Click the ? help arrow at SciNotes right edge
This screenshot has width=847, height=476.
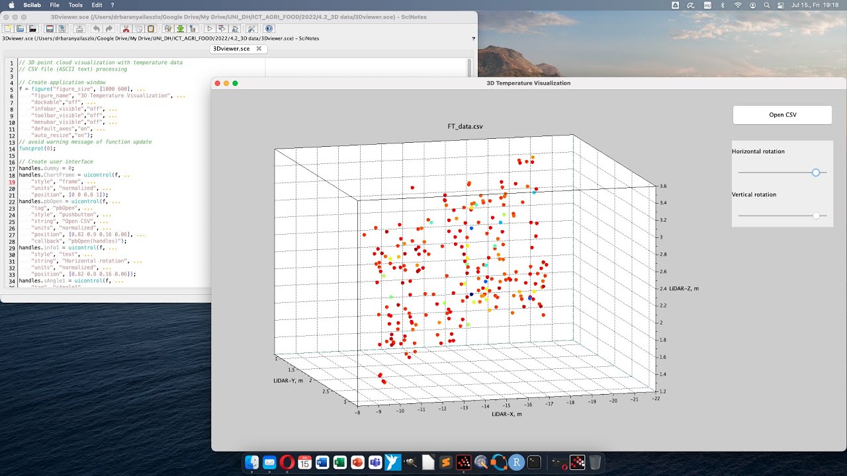point(473,38)
